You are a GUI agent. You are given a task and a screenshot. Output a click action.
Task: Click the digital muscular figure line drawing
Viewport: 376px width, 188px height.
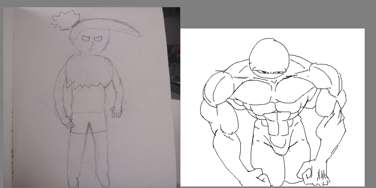pos(273,107)
